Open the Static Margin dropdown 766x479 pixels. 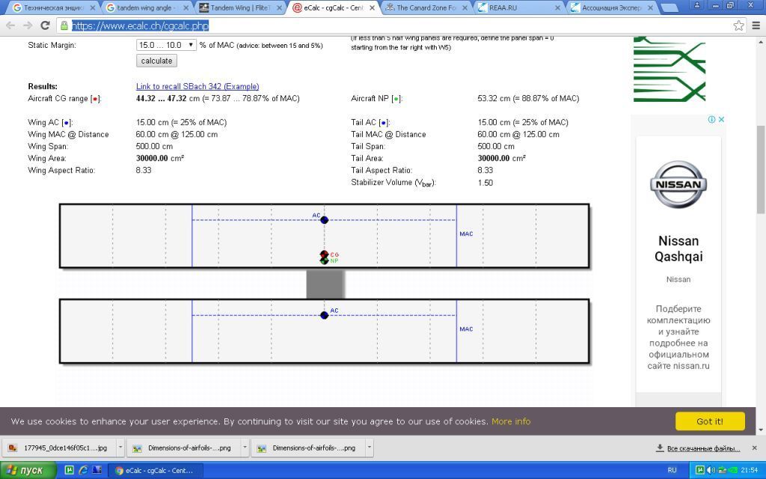(x=166, y=45)
